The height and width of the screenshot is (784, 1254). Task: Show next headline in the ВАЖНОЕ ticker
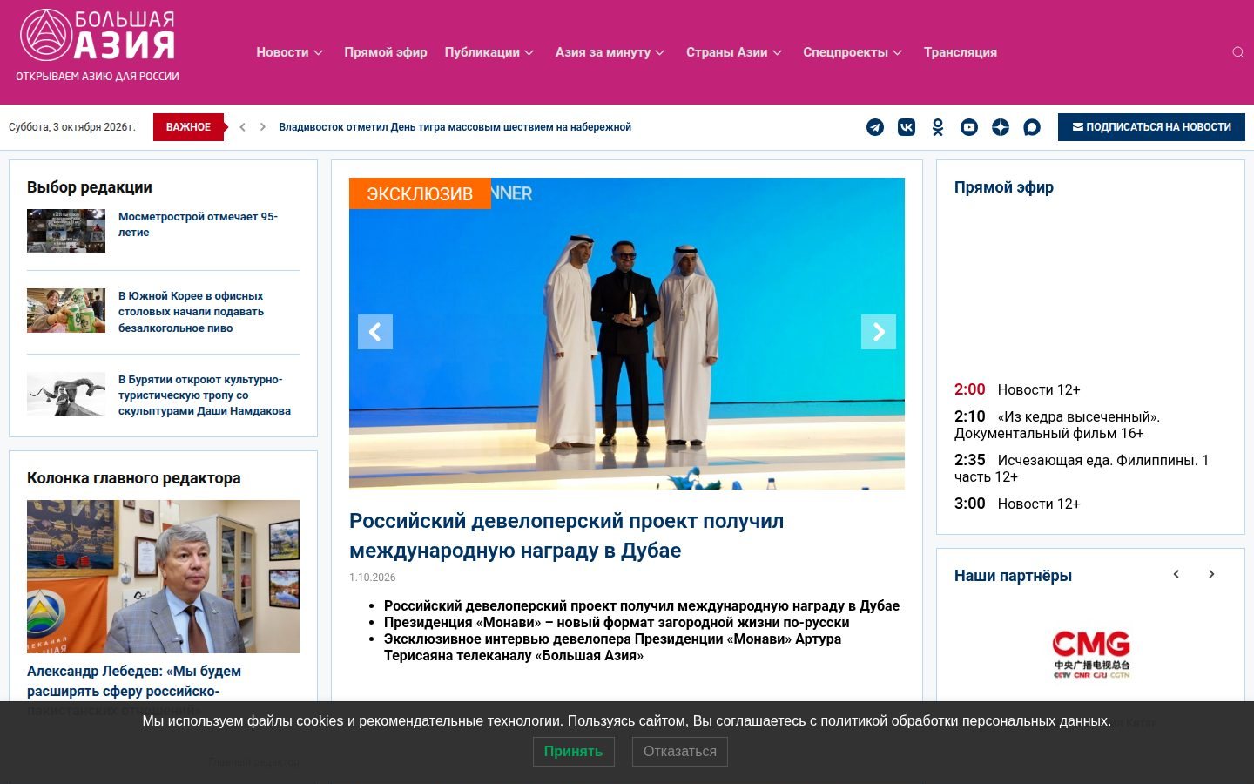[263, 127]
